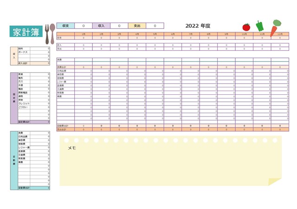
Task: Select the 収入 value cell at top
Action: point(119,26)
